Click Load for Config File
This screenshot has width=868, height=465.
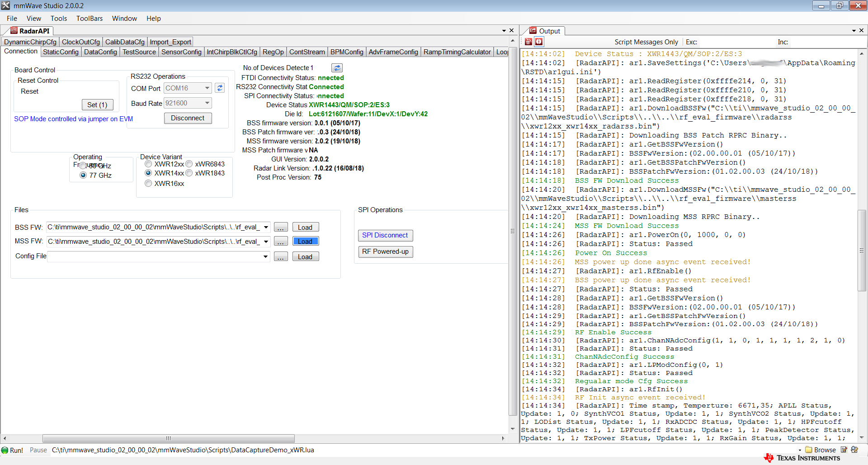point(305,256)
